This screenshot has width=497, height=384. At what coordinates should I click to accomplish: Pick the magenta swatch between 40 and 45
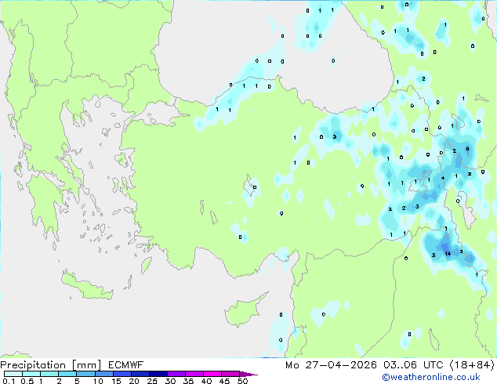pyautogui.click(x=212, y=374)
